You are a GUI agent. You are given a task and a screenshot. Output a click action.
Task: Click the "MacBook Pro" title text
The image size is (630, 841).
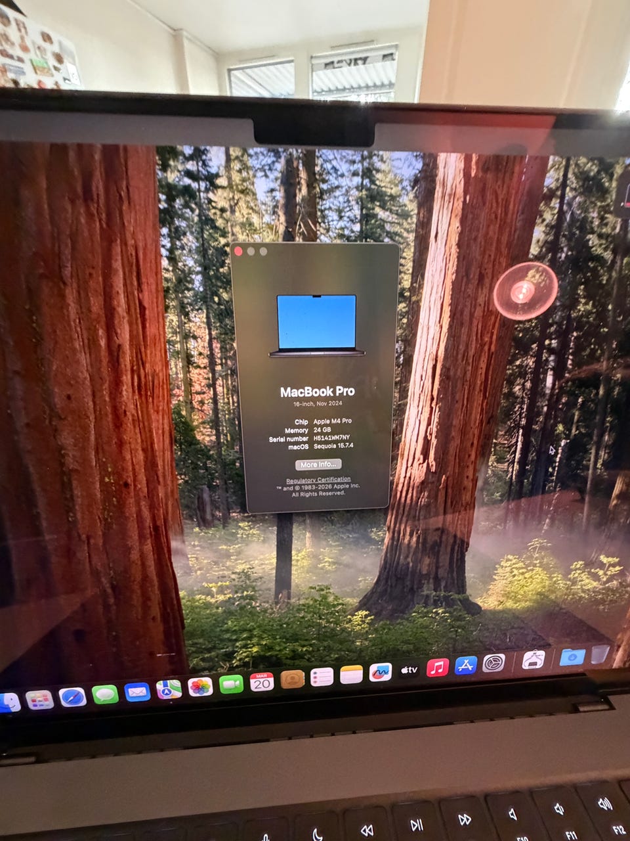click(x=318, y=392)
